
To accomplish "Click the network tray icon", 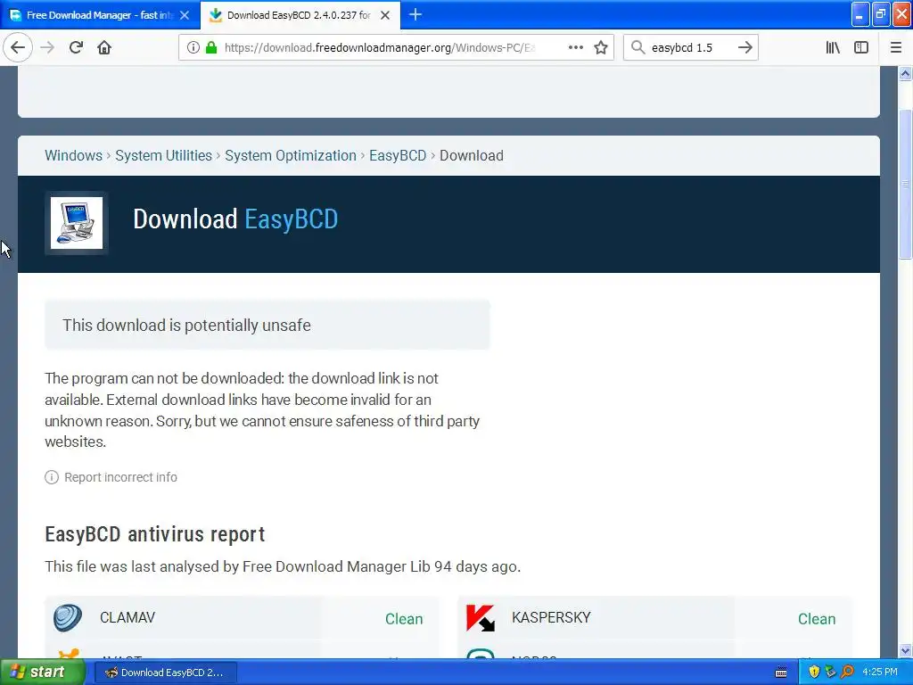I will (x=830, y=673).
